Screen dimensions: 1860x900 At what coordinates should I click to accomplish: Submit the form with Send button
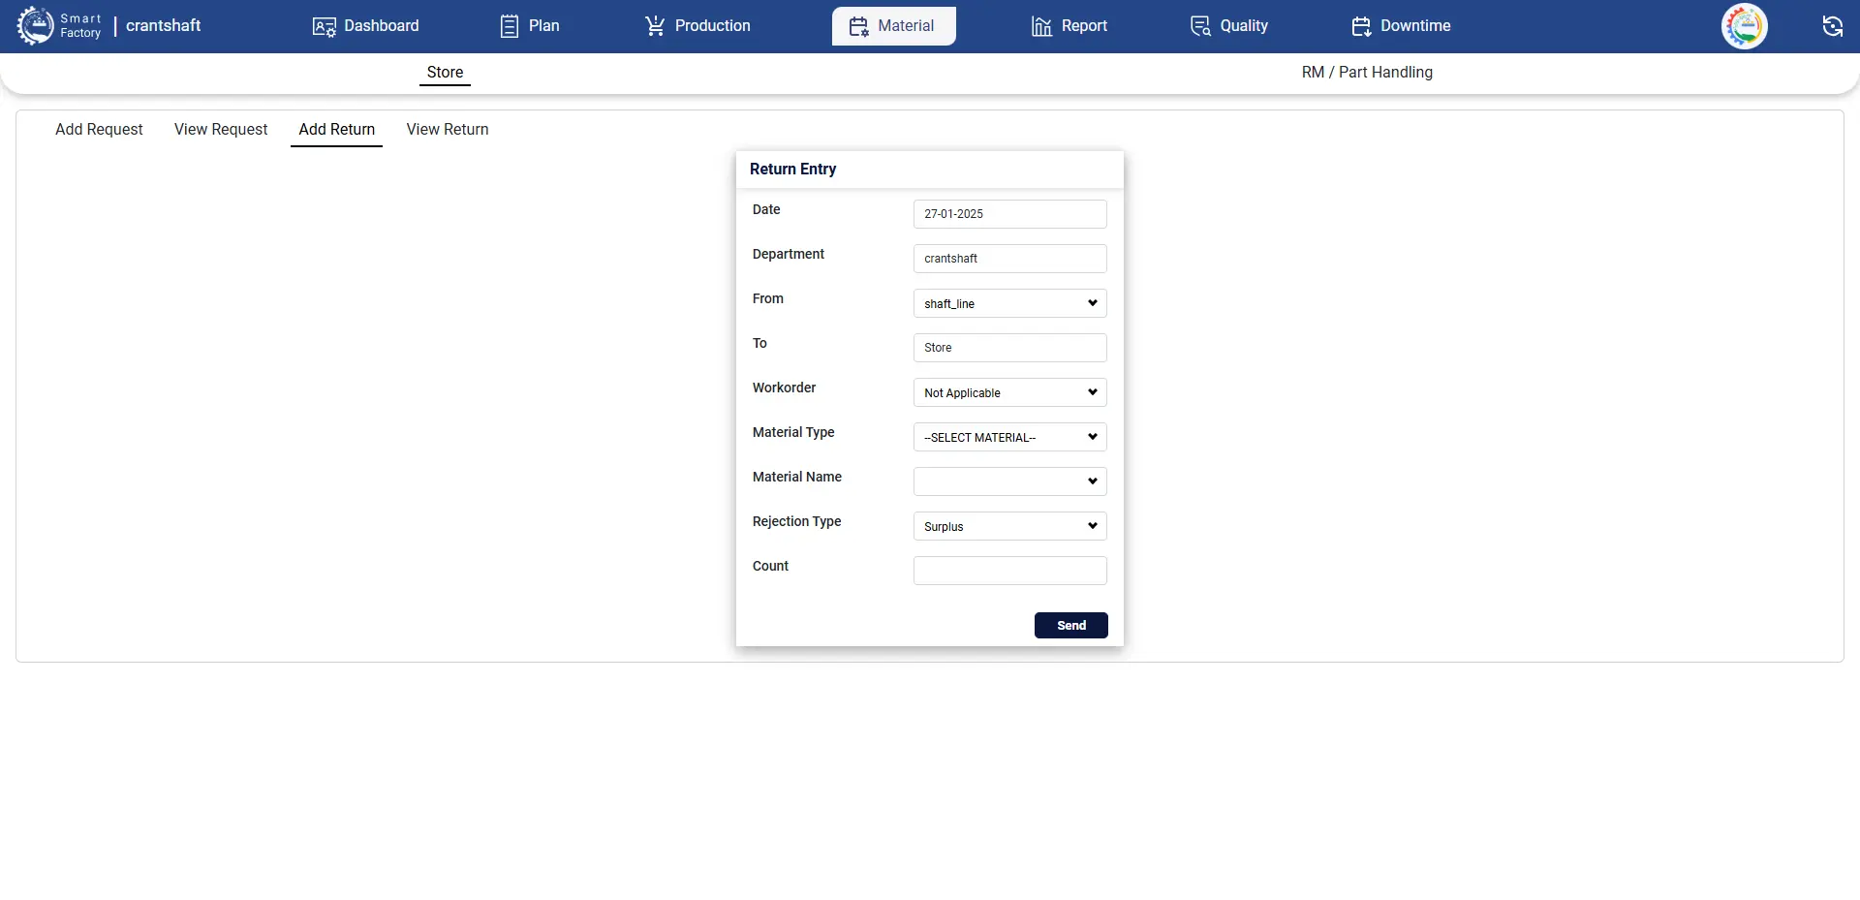tap(1070, 626)
